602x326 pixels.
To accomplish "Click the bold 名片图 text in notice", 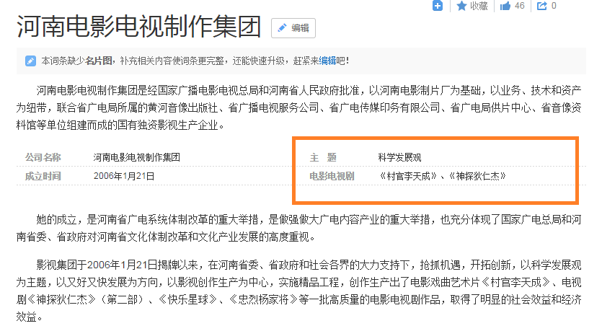I will (98, 61).
